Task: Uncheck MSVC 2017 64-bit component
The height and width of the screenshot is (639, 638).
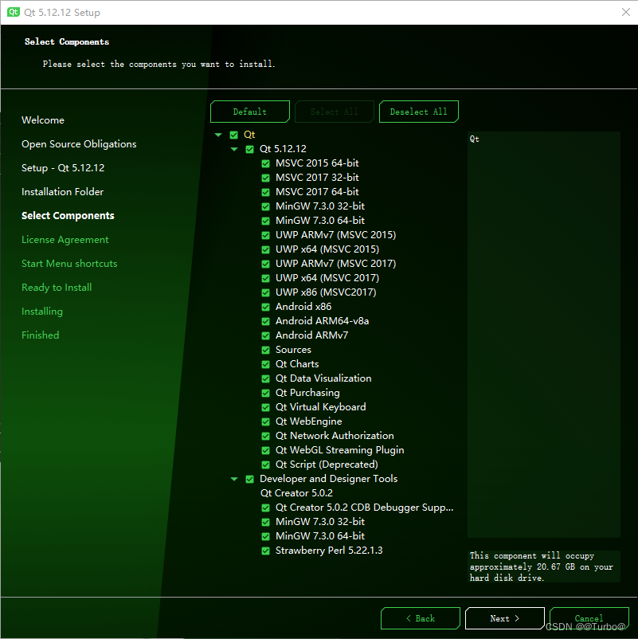Action: 265,192
